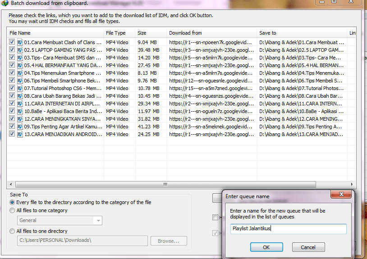Image resolution: width=367 pixels, height=259 pixels.
Task: Click the file icon for 03.Tips- Cara Membuat SMS
Action: tap(20, 58)
